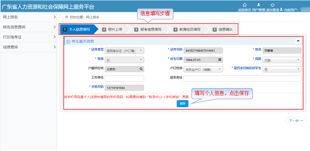Select step 5 信息确认 tab

[223, 29]
